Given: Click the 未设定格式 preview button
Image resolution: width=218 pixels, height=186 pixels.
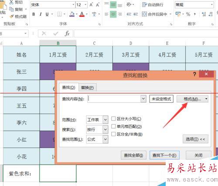Looking at the screenshot, I should coord(161,99).
